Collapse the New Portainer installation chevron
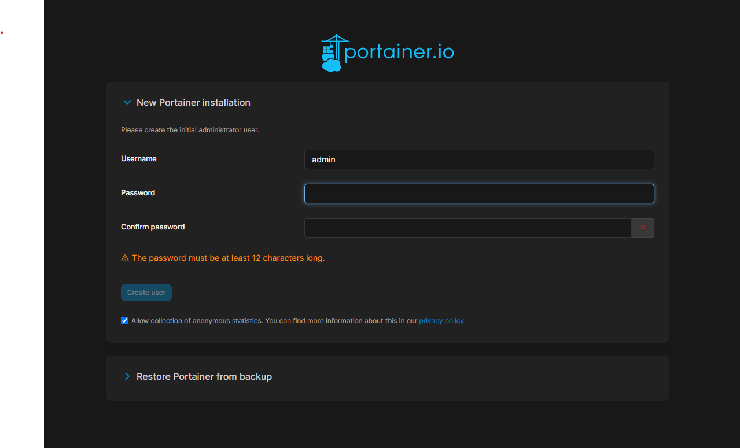The height and width of the screenshot is (448, 740). [x=127, y=103]
